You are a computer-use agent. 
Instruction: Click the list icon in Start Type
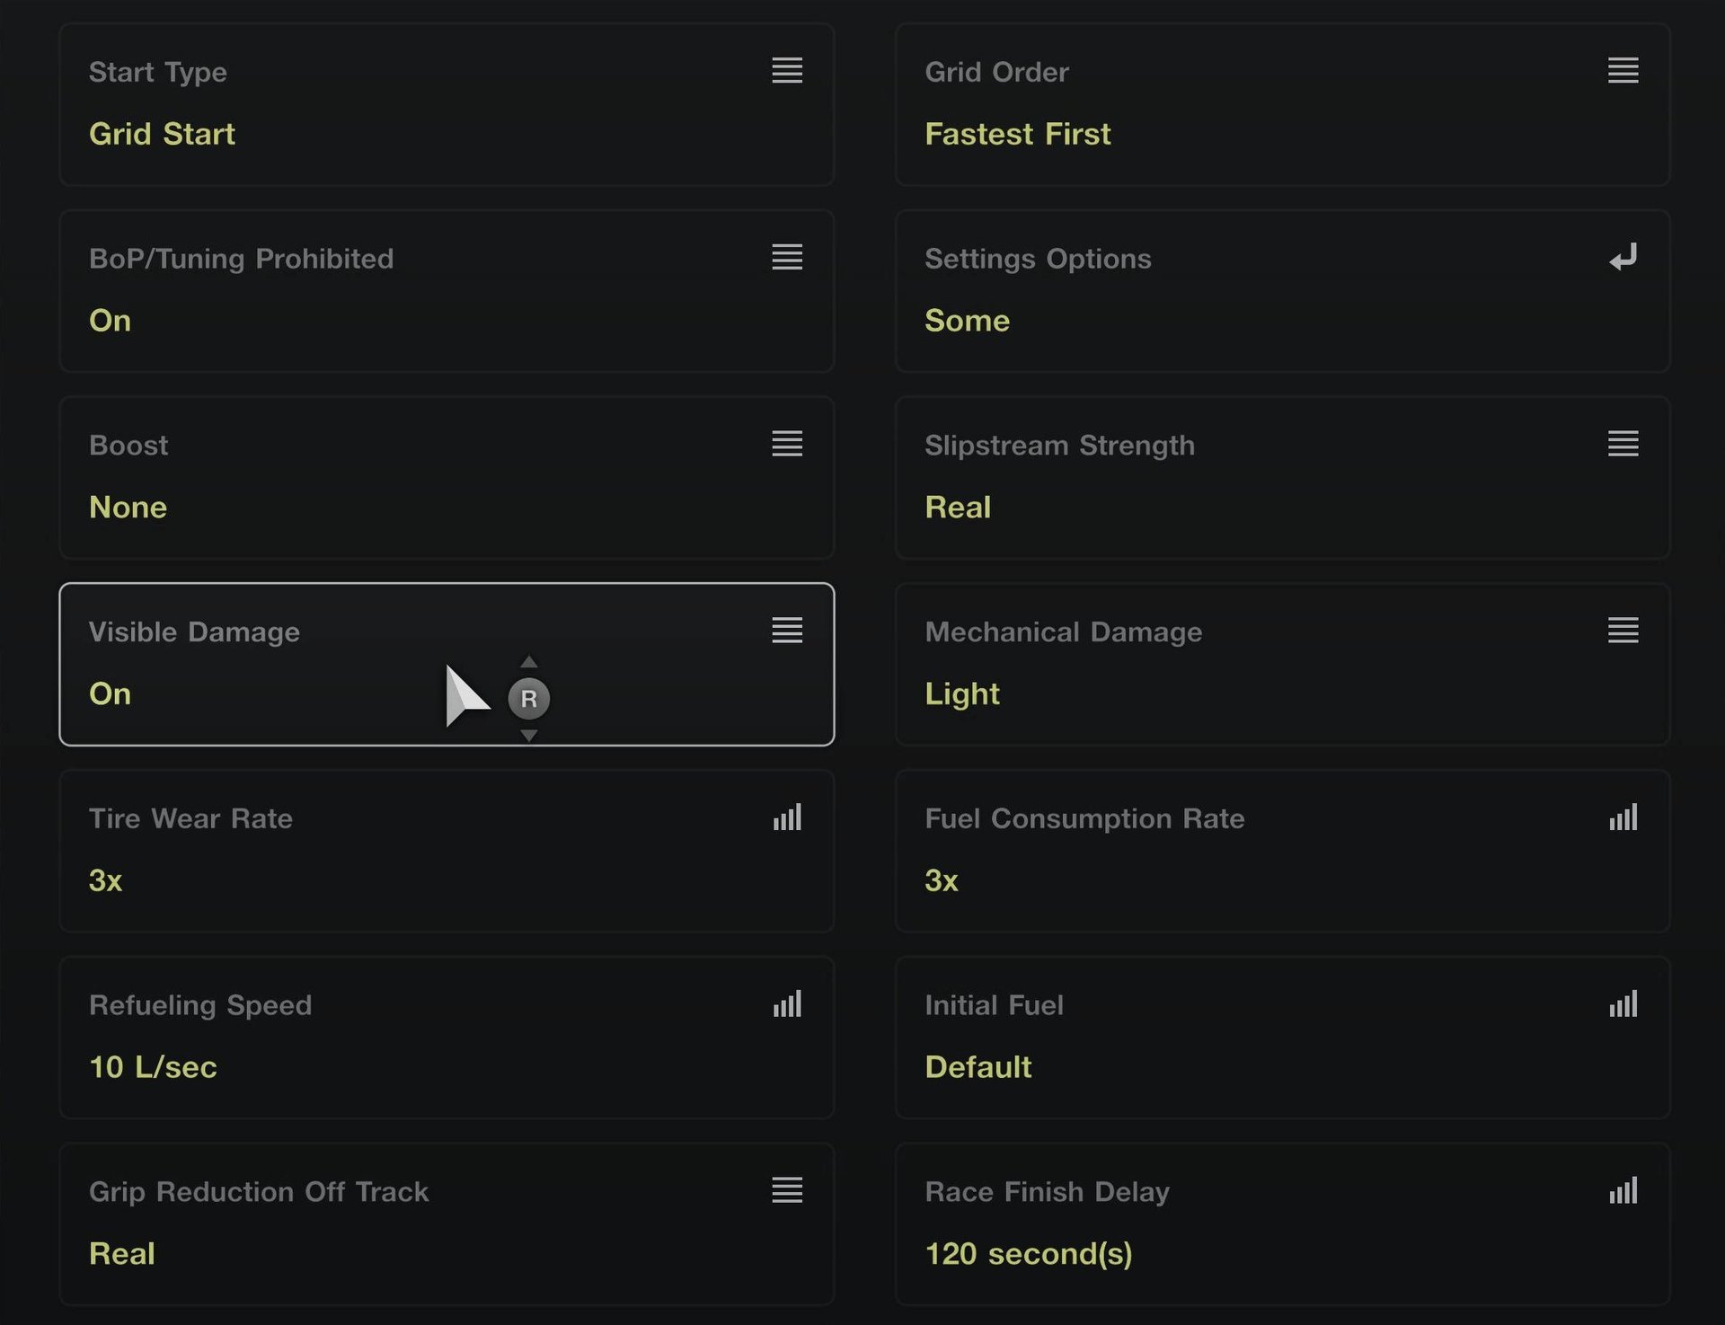(x=786, y=70)
